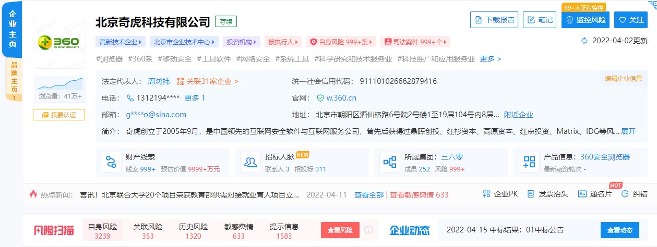Open the 三六零 group link

point(452,156)
